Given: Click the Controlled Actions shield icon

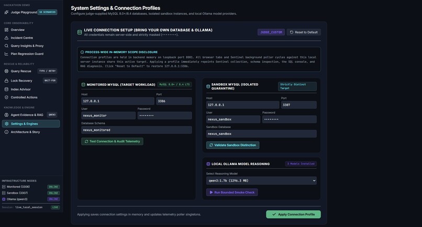Looking at the screenshot, I should click(x=6, y=97).
